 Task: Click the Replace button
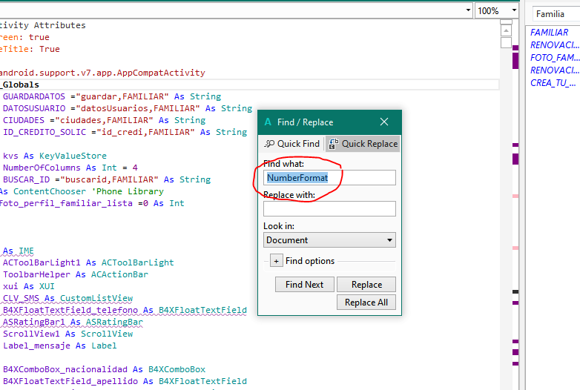pos(366,284)
